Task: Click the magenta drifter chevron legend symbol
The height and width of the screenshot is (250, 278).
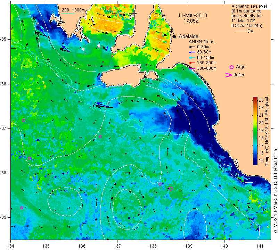Action: pos(229,75)
